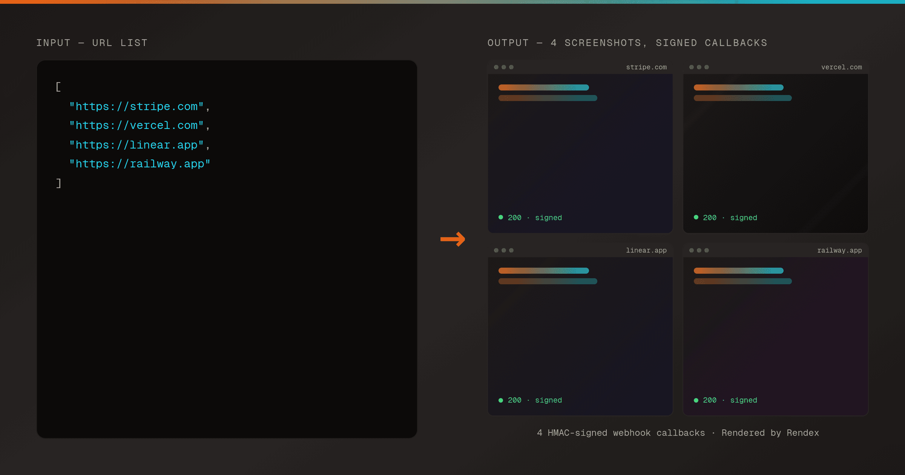Click the green status dot in the linear.app card
The image size is (905, 475).
pyautogui.click(x=501, y=400)
